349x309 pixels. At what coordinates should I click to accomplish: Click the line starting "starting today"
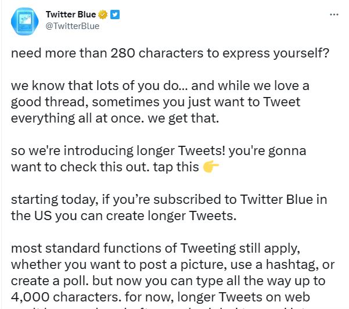[x=169, y=200]
